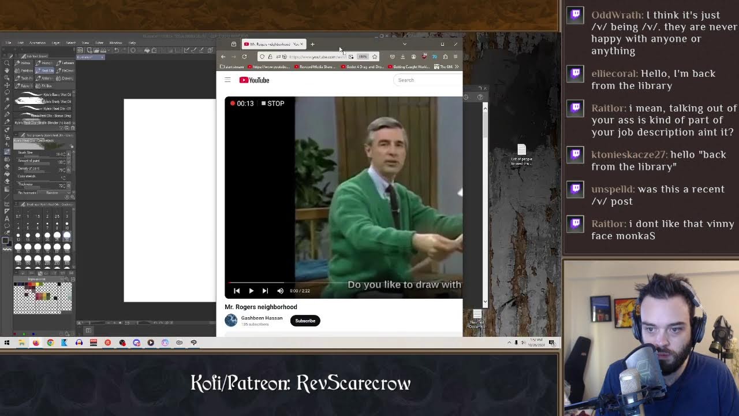Skip to next video with next button

click(265, 291)
